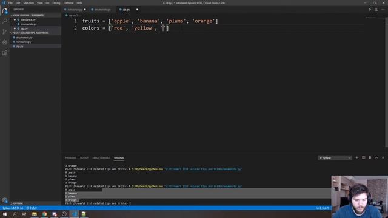The height and width of the screenshot is (218, 388).
Task: Open Windows Start menu
Action: (x=5, y=214)
